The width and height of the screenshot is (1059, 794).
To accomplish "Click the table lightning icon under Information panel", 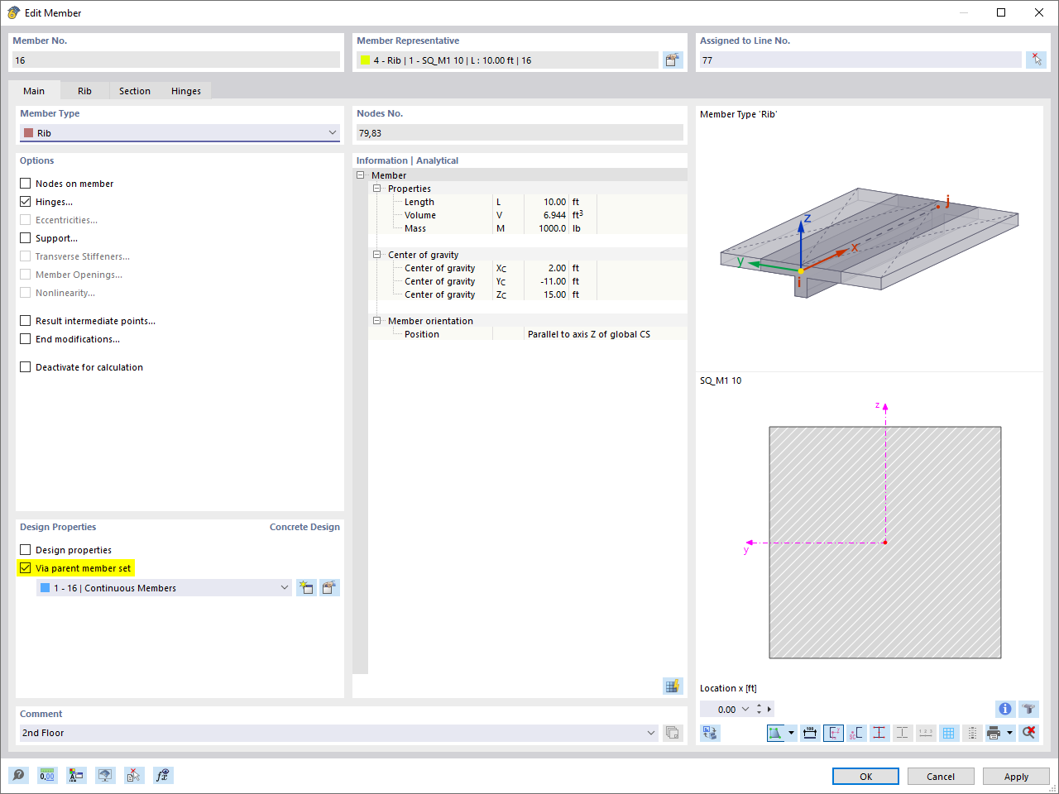I will coord(673,686).
